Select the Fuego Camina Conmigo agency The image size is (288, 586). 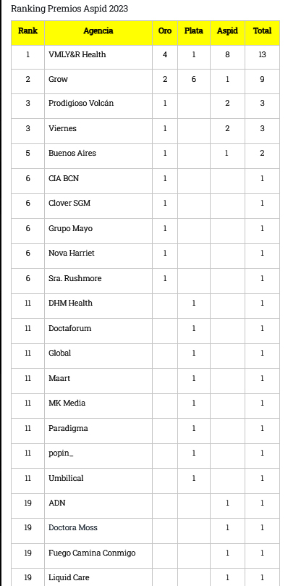click(92, 553)
